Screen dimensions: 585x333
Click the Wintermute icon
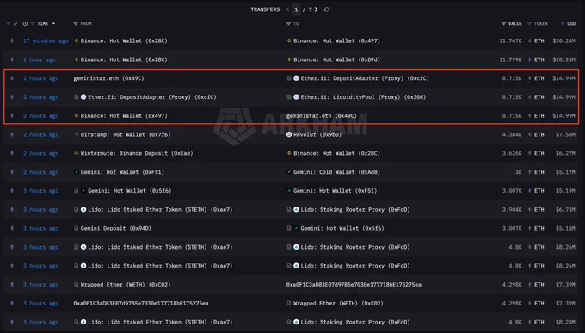point(77,153)
